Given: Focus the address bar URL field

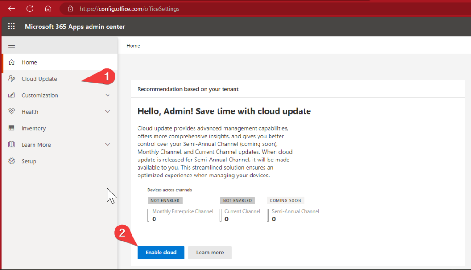Looking at the screenshot, I should pos(264,9).
